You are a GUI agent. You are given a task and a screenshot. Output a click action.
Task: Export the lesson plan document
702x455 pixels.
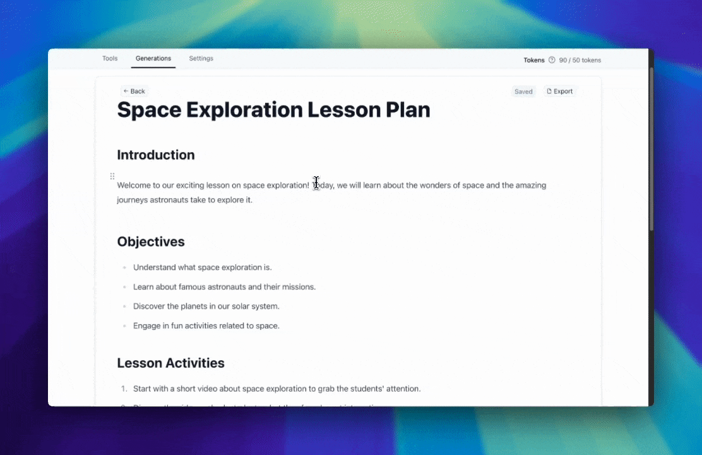point(559,91)
